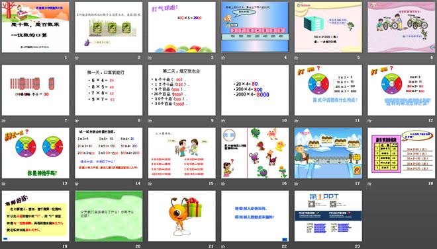
Task: Select slide 19 thumbnail with yellow teacher's note
Action: [35, 216]
